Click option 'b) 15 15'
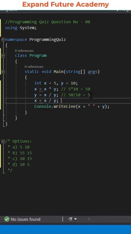Viewport: 131px width, 234px height. (x=22, y=153)
